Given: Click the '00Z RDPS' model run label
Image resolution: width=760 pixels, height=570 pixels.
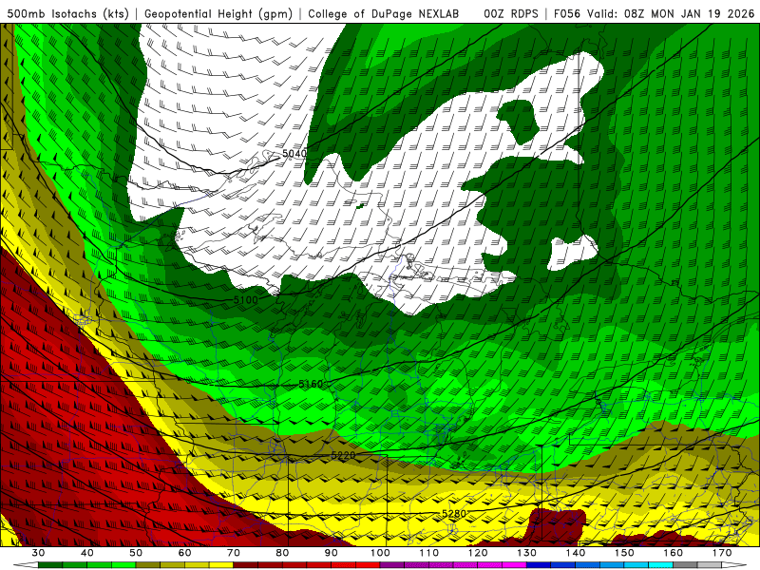Looking at the screenshot, I should [510, 14].
